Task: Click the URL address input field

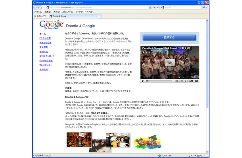Action: (99, 7)
